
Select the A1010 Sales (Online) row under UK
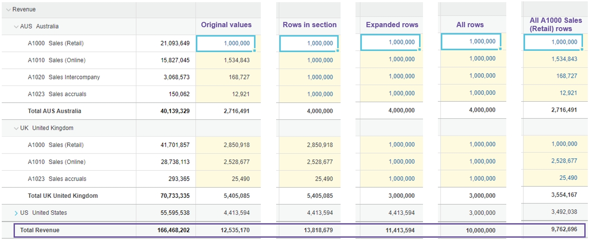pos(57,162)
